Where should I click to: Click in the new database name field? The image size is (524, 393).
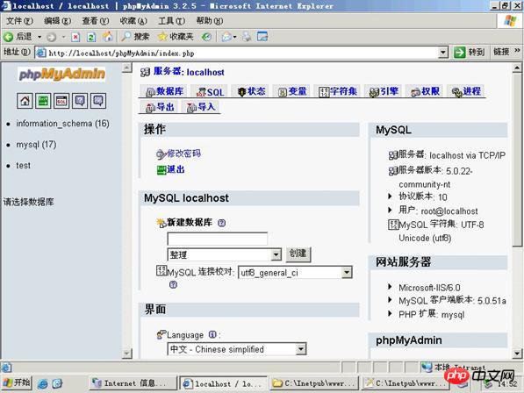tap(217, 239)
